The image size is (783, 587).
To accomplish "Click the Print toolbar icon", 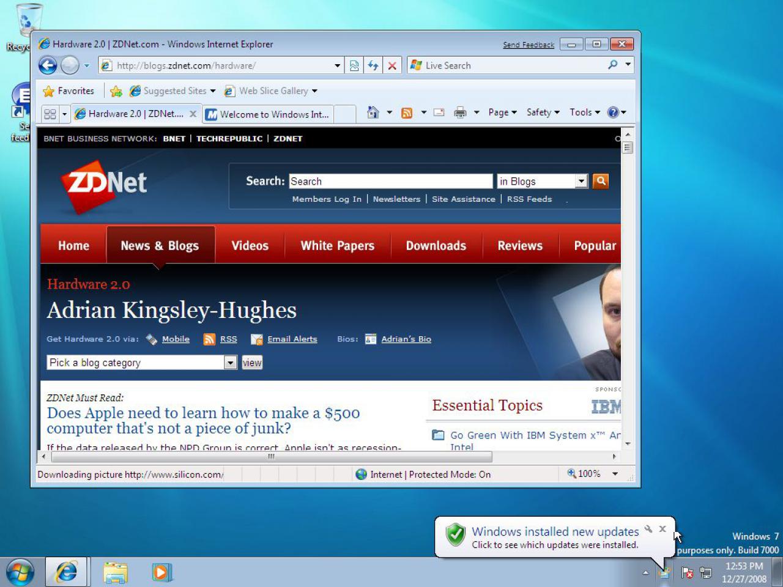I will pyautogui.click(x=460, y=113).
